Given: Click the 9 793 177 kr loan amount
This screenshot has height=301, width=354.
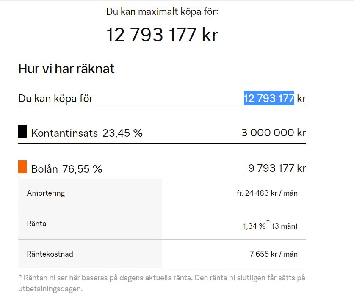Looking at the screenshot, I should click(x=277, y=168).
